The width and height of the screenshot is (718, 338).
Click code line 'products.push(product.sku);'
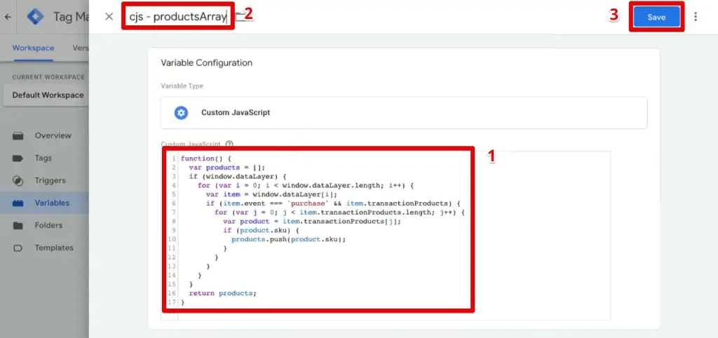[x=288, y=239]
